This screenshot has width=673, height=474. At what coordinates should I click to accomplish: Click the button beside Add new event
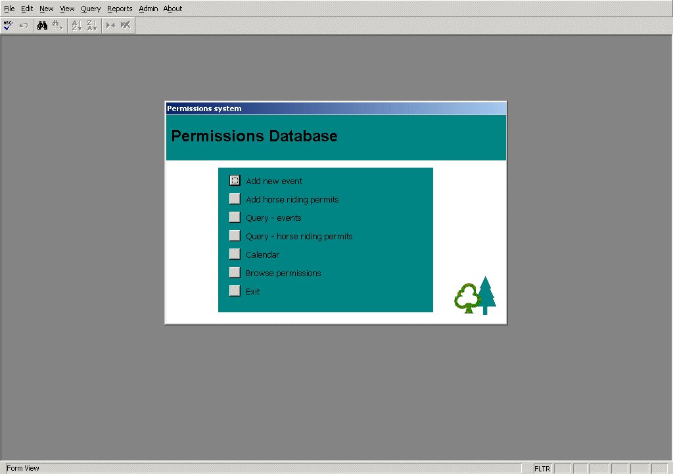[235, 180]
